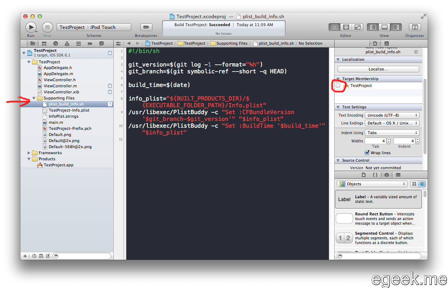Viewport: 448px width, 288px height.
Task: Open the Issue navigator warning triangle
Action: (67, 43)
